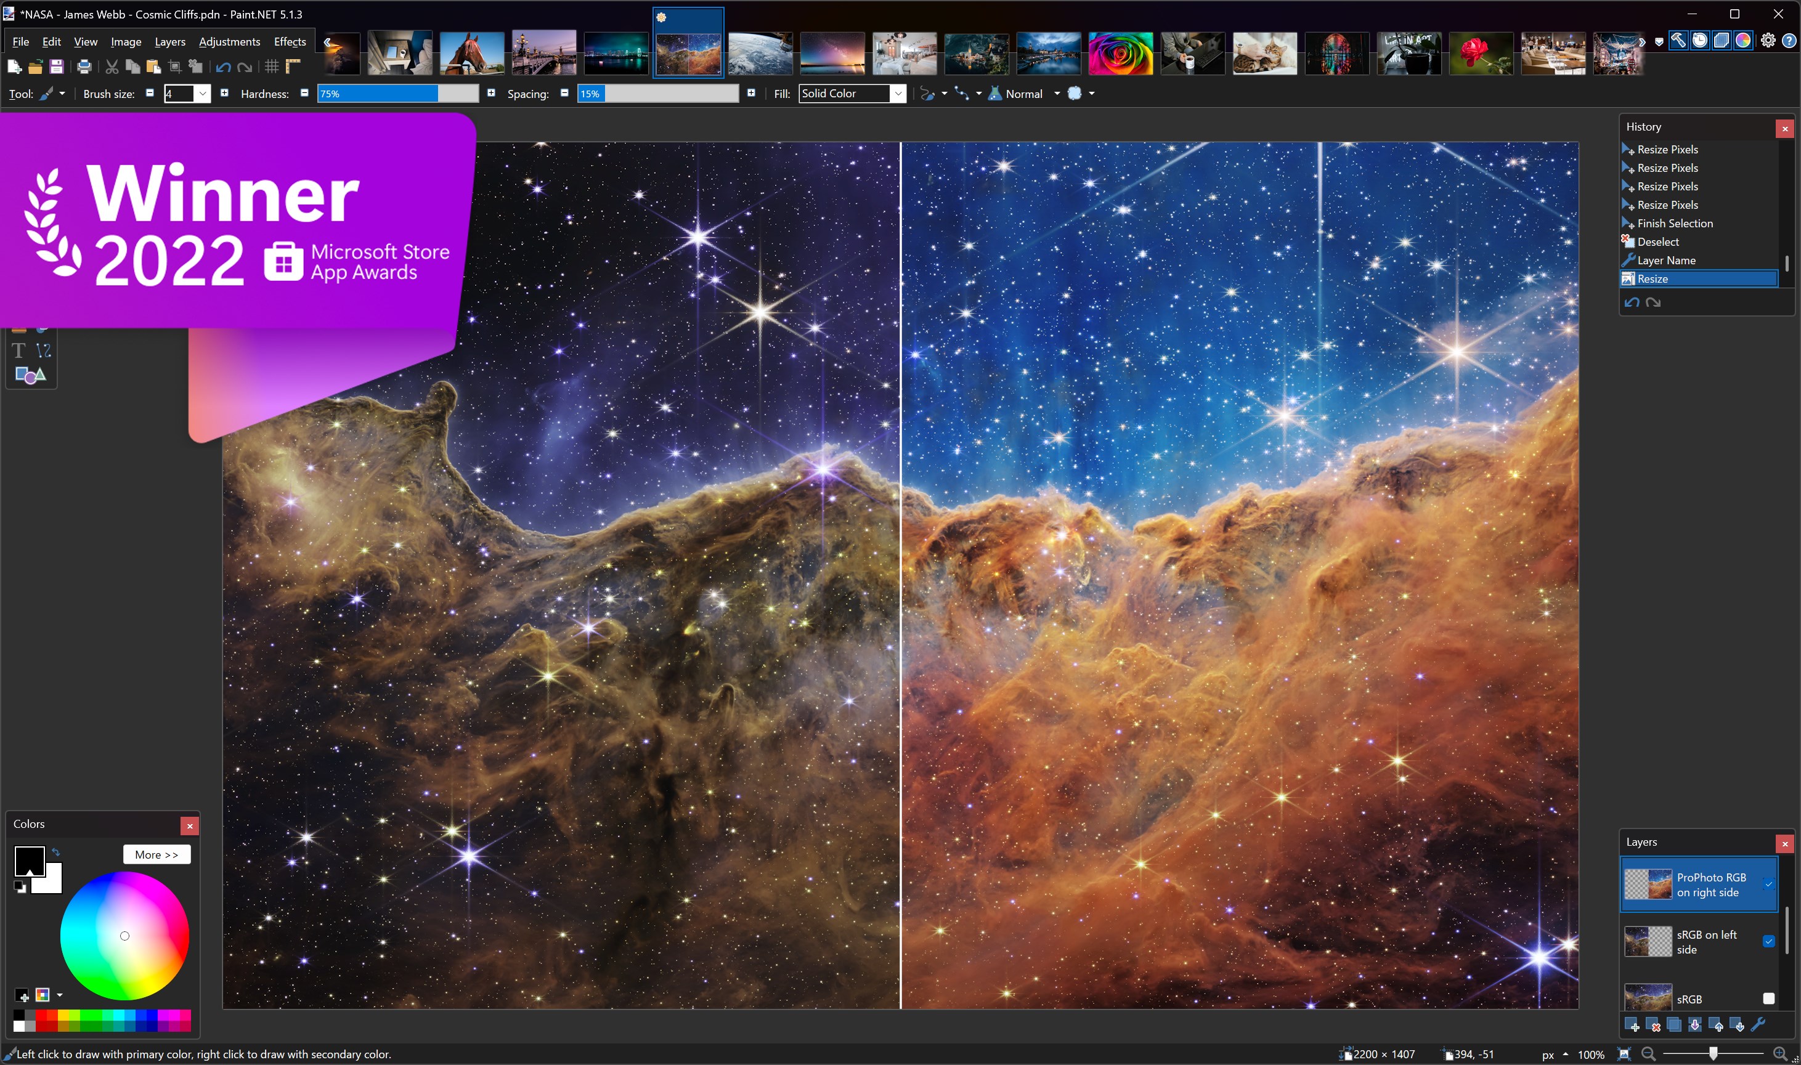Screen dimensions: 1801x1065
Task: Open the Fill style dropdown showing Solid Color
Action: [x=898, y=93]
